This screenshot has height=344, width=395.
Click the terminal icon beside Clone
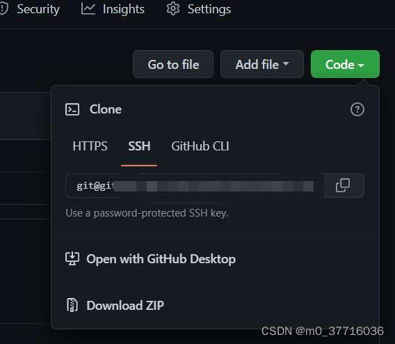(x=72, y=109)
